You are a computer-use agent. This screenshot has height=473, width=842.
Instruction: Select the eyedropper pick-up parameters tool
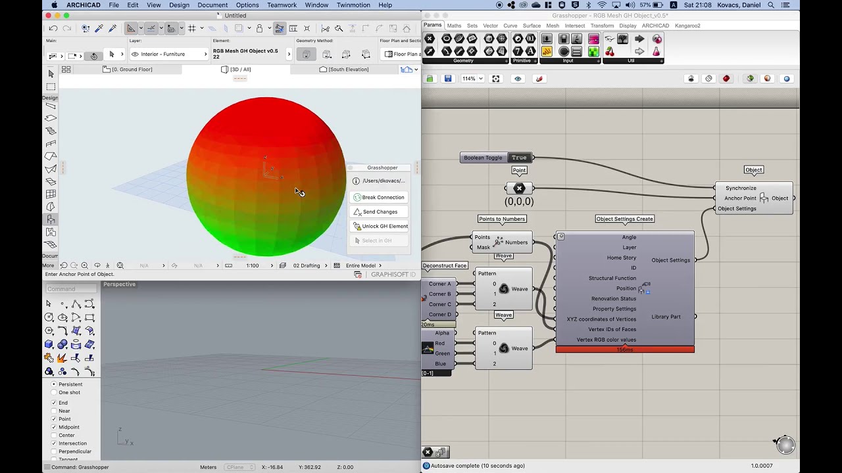coord(99,28)
